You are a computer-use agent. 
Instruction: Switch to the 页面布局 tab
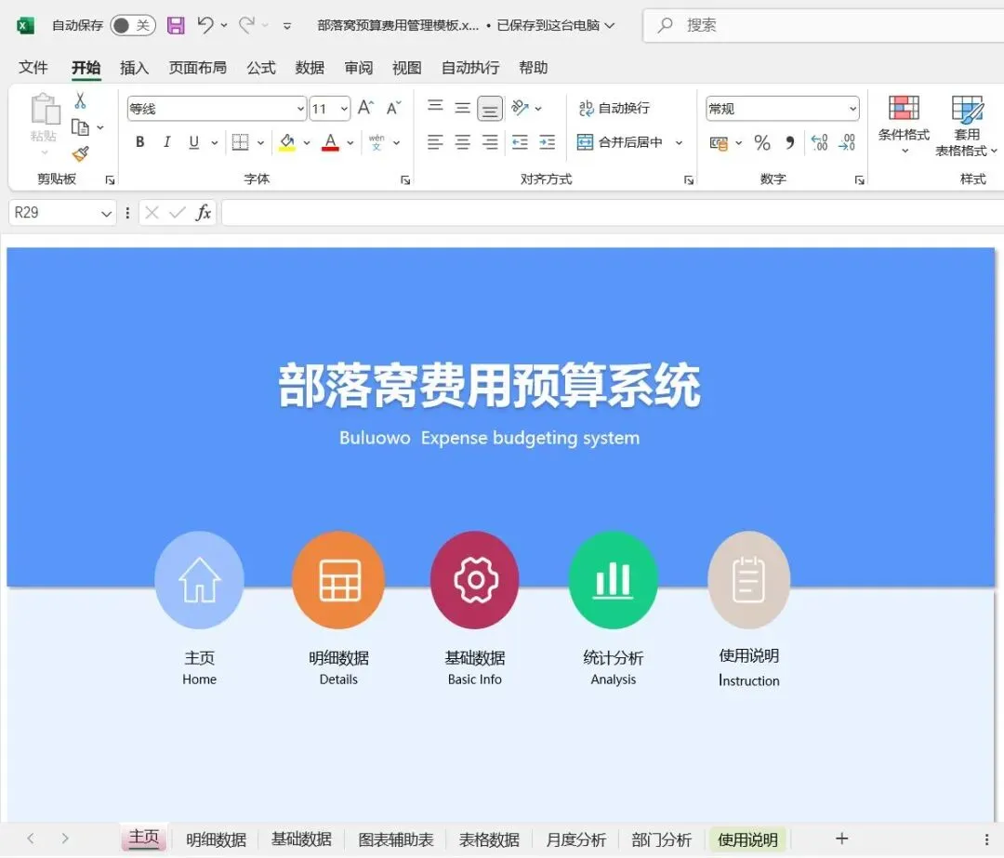(x=197, y=67)
